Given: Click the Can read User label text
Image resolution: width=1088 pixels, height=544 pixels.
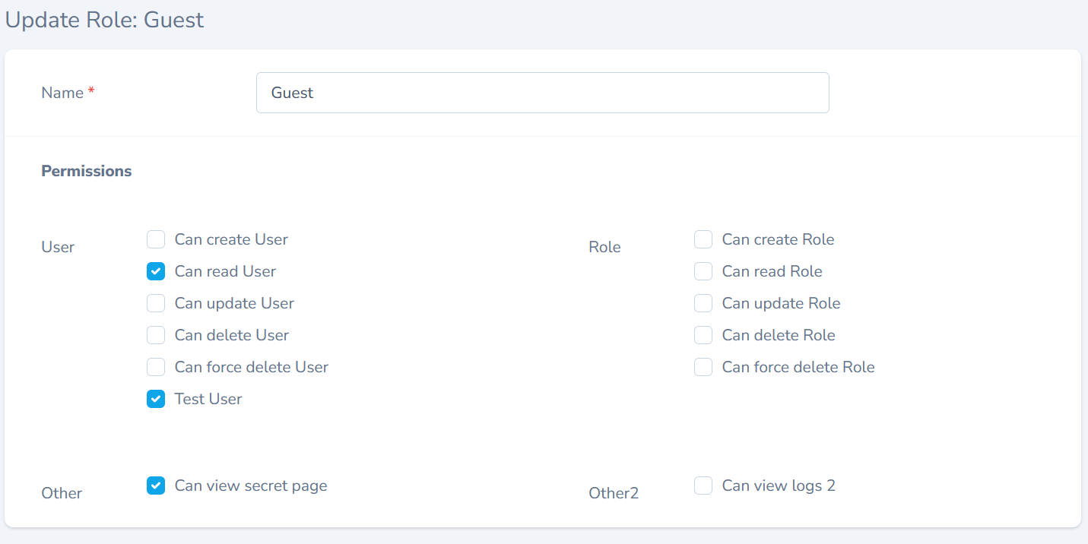Looking at the screenshot, I should click(225, 271).
